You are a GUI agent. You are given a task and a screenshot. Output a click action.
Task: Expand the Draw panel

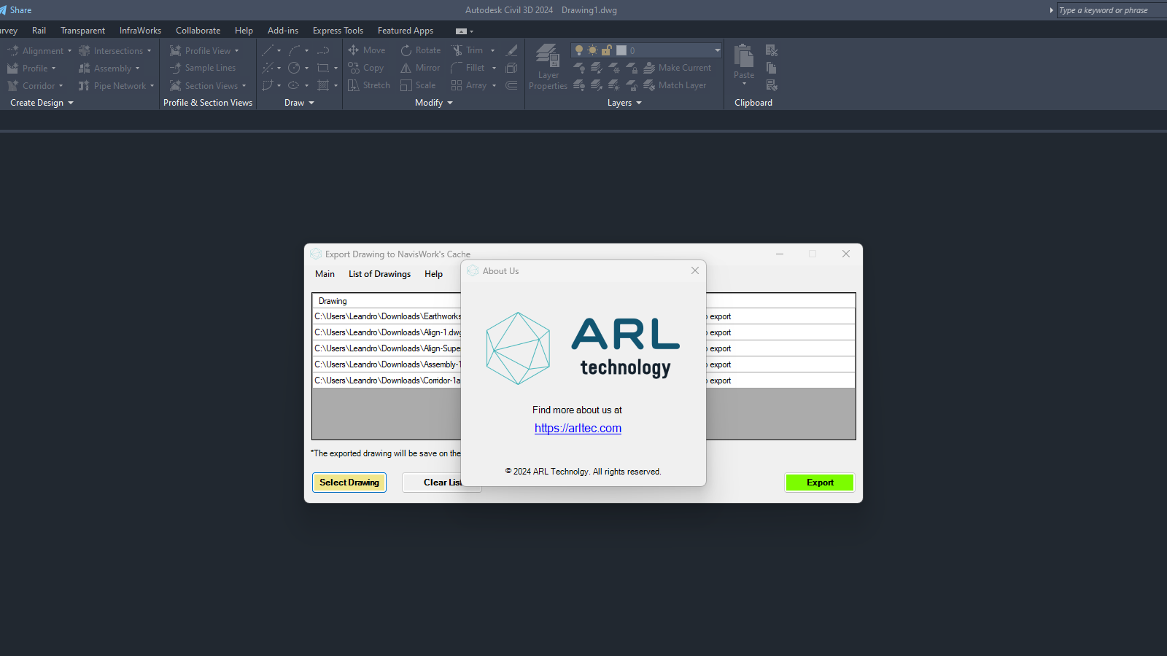pos(299,103)
